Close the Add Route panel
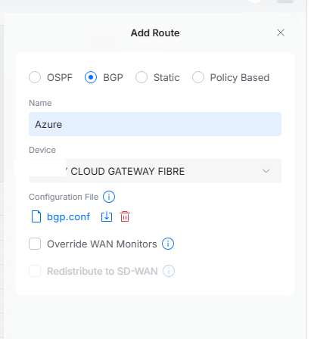The height and width of the screenshot is (339, 311). (x=281, y=33)
